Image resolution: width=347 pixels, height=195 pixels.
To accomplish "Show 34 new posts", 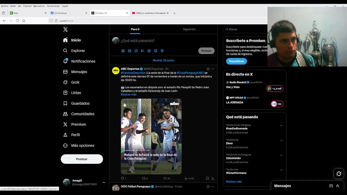I will tap(163, 60).
